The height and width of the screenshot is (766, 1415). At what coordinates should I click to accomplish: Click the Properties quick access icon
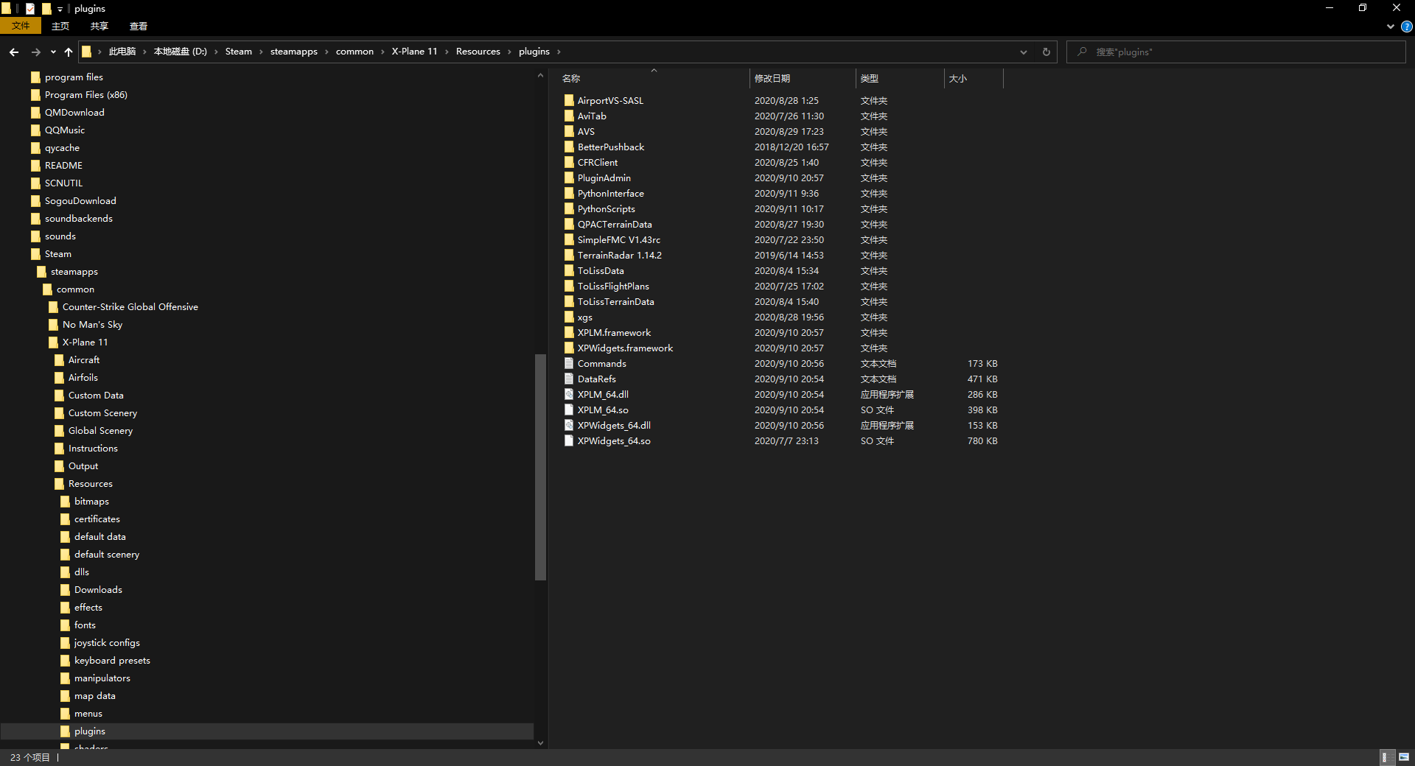click(x=30, y=9)
